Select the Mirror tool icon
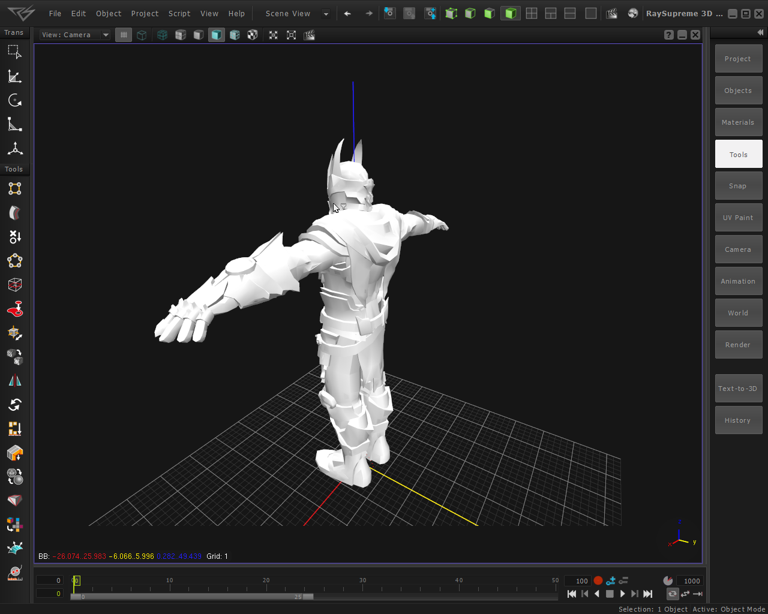Viewport: 768px width, 614px height. pos(14,381)
